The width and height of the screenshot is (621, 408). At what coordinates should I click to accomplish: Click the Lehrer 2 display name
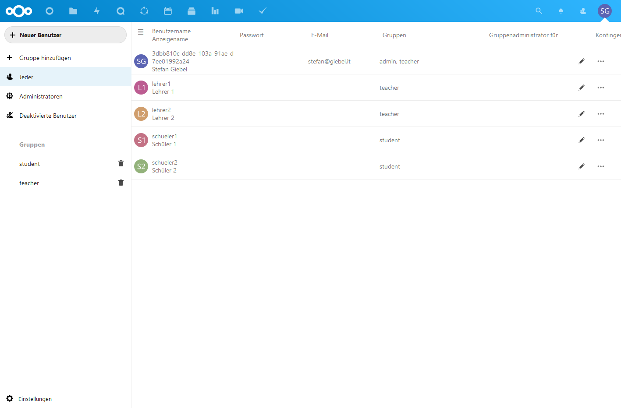point(163,118)
